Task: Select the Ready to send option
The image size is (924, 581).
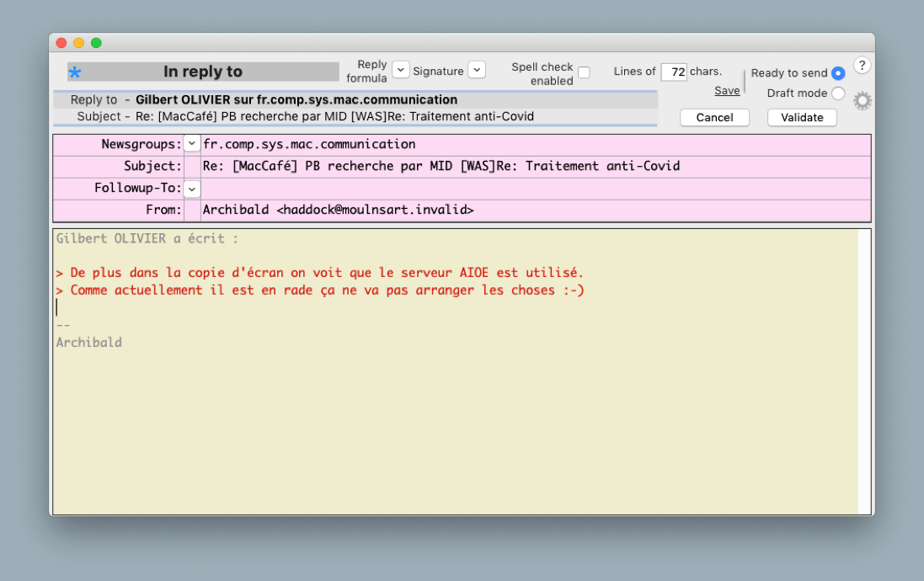Action: (x=837, y=73)
